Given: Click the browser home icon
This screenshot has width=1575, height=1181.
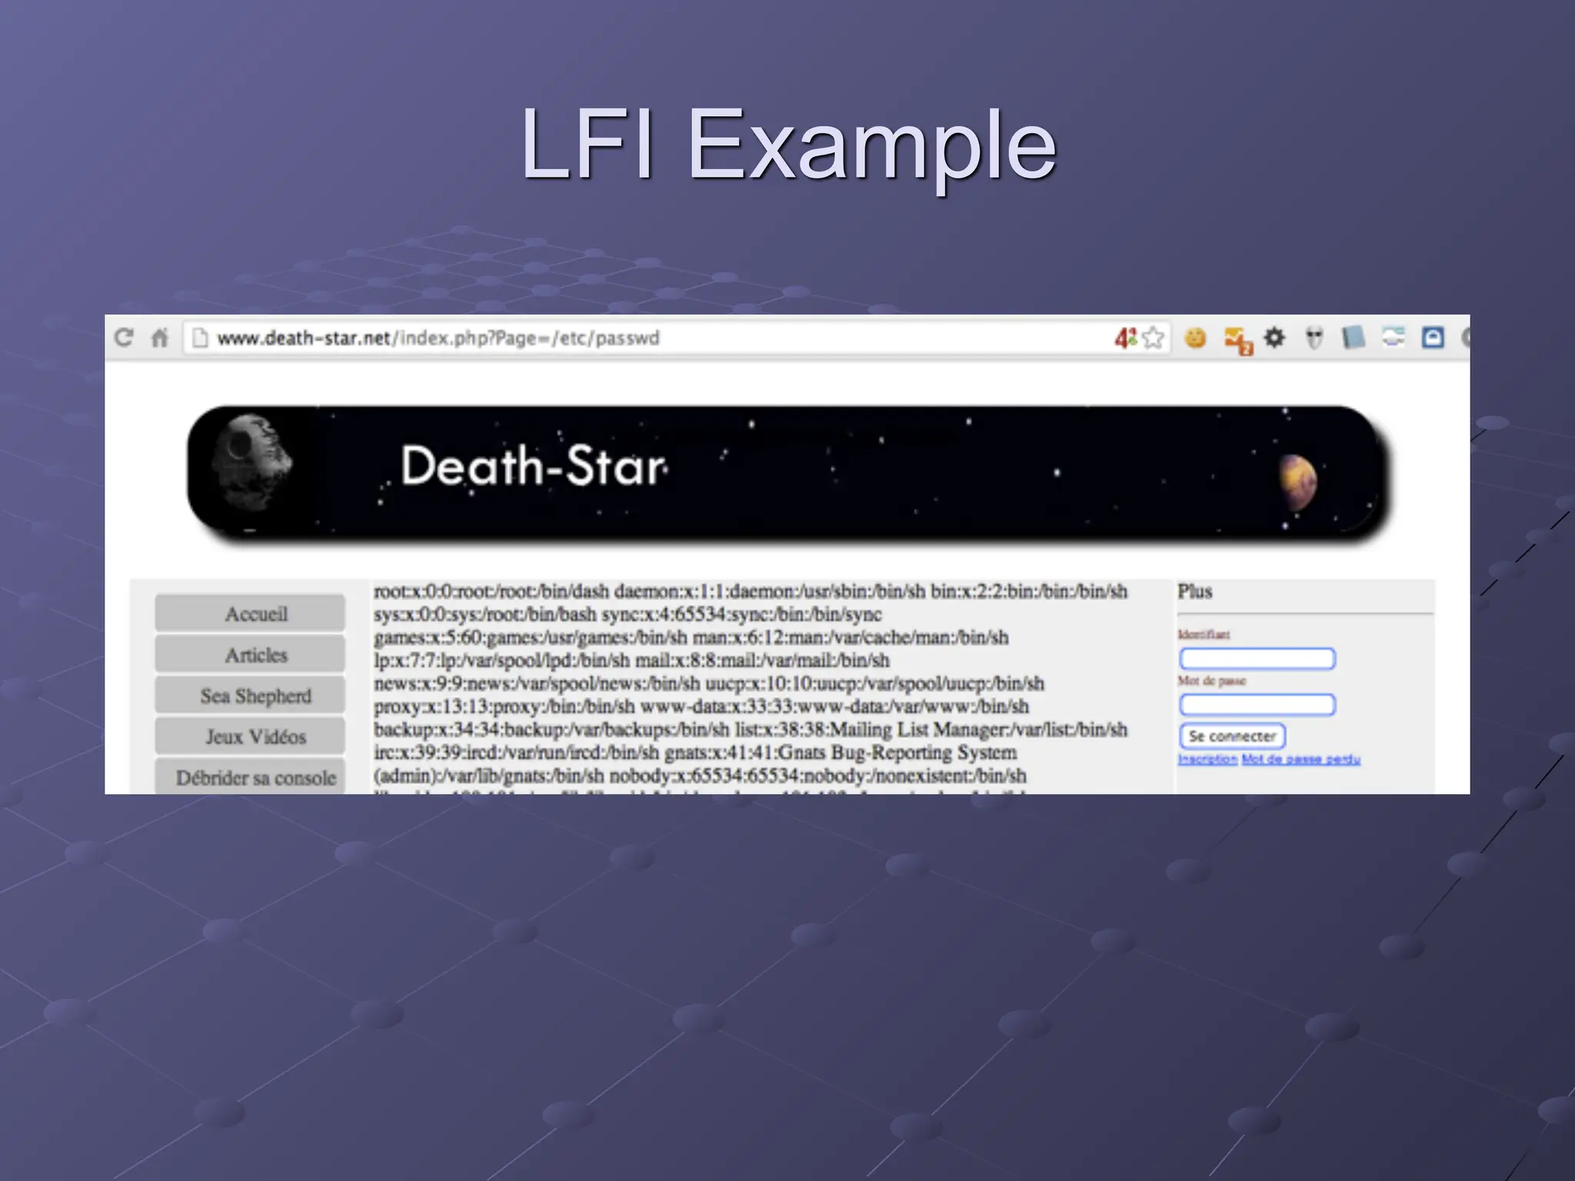Looking at the screenshot, I should 159,338.
